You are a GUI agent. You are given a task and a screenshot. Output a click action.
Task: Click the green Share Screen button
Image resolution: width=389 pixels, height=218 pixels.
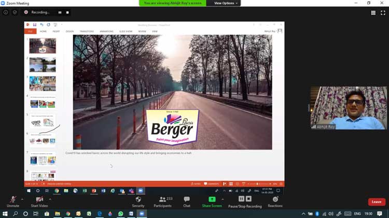point(212,201)
